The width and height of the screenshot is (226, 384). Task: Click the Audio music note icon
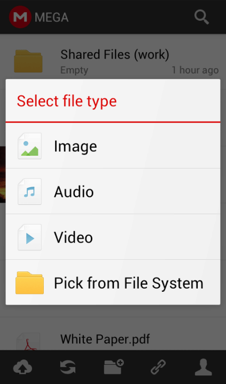pyautogui.click(x=29, y=191)
